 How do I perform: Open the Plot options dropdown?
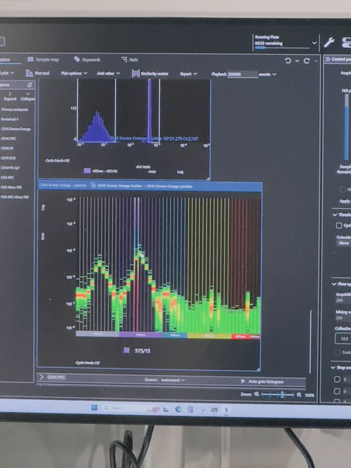[x=74, y=73]
